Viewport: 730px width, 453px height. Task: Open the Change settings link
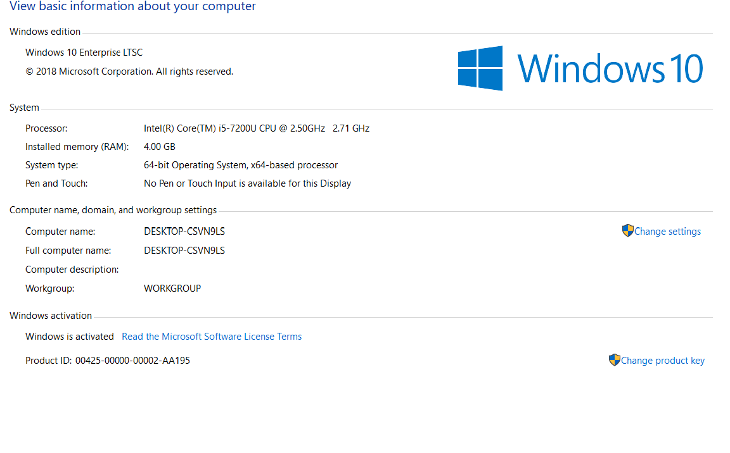point(667,232)
